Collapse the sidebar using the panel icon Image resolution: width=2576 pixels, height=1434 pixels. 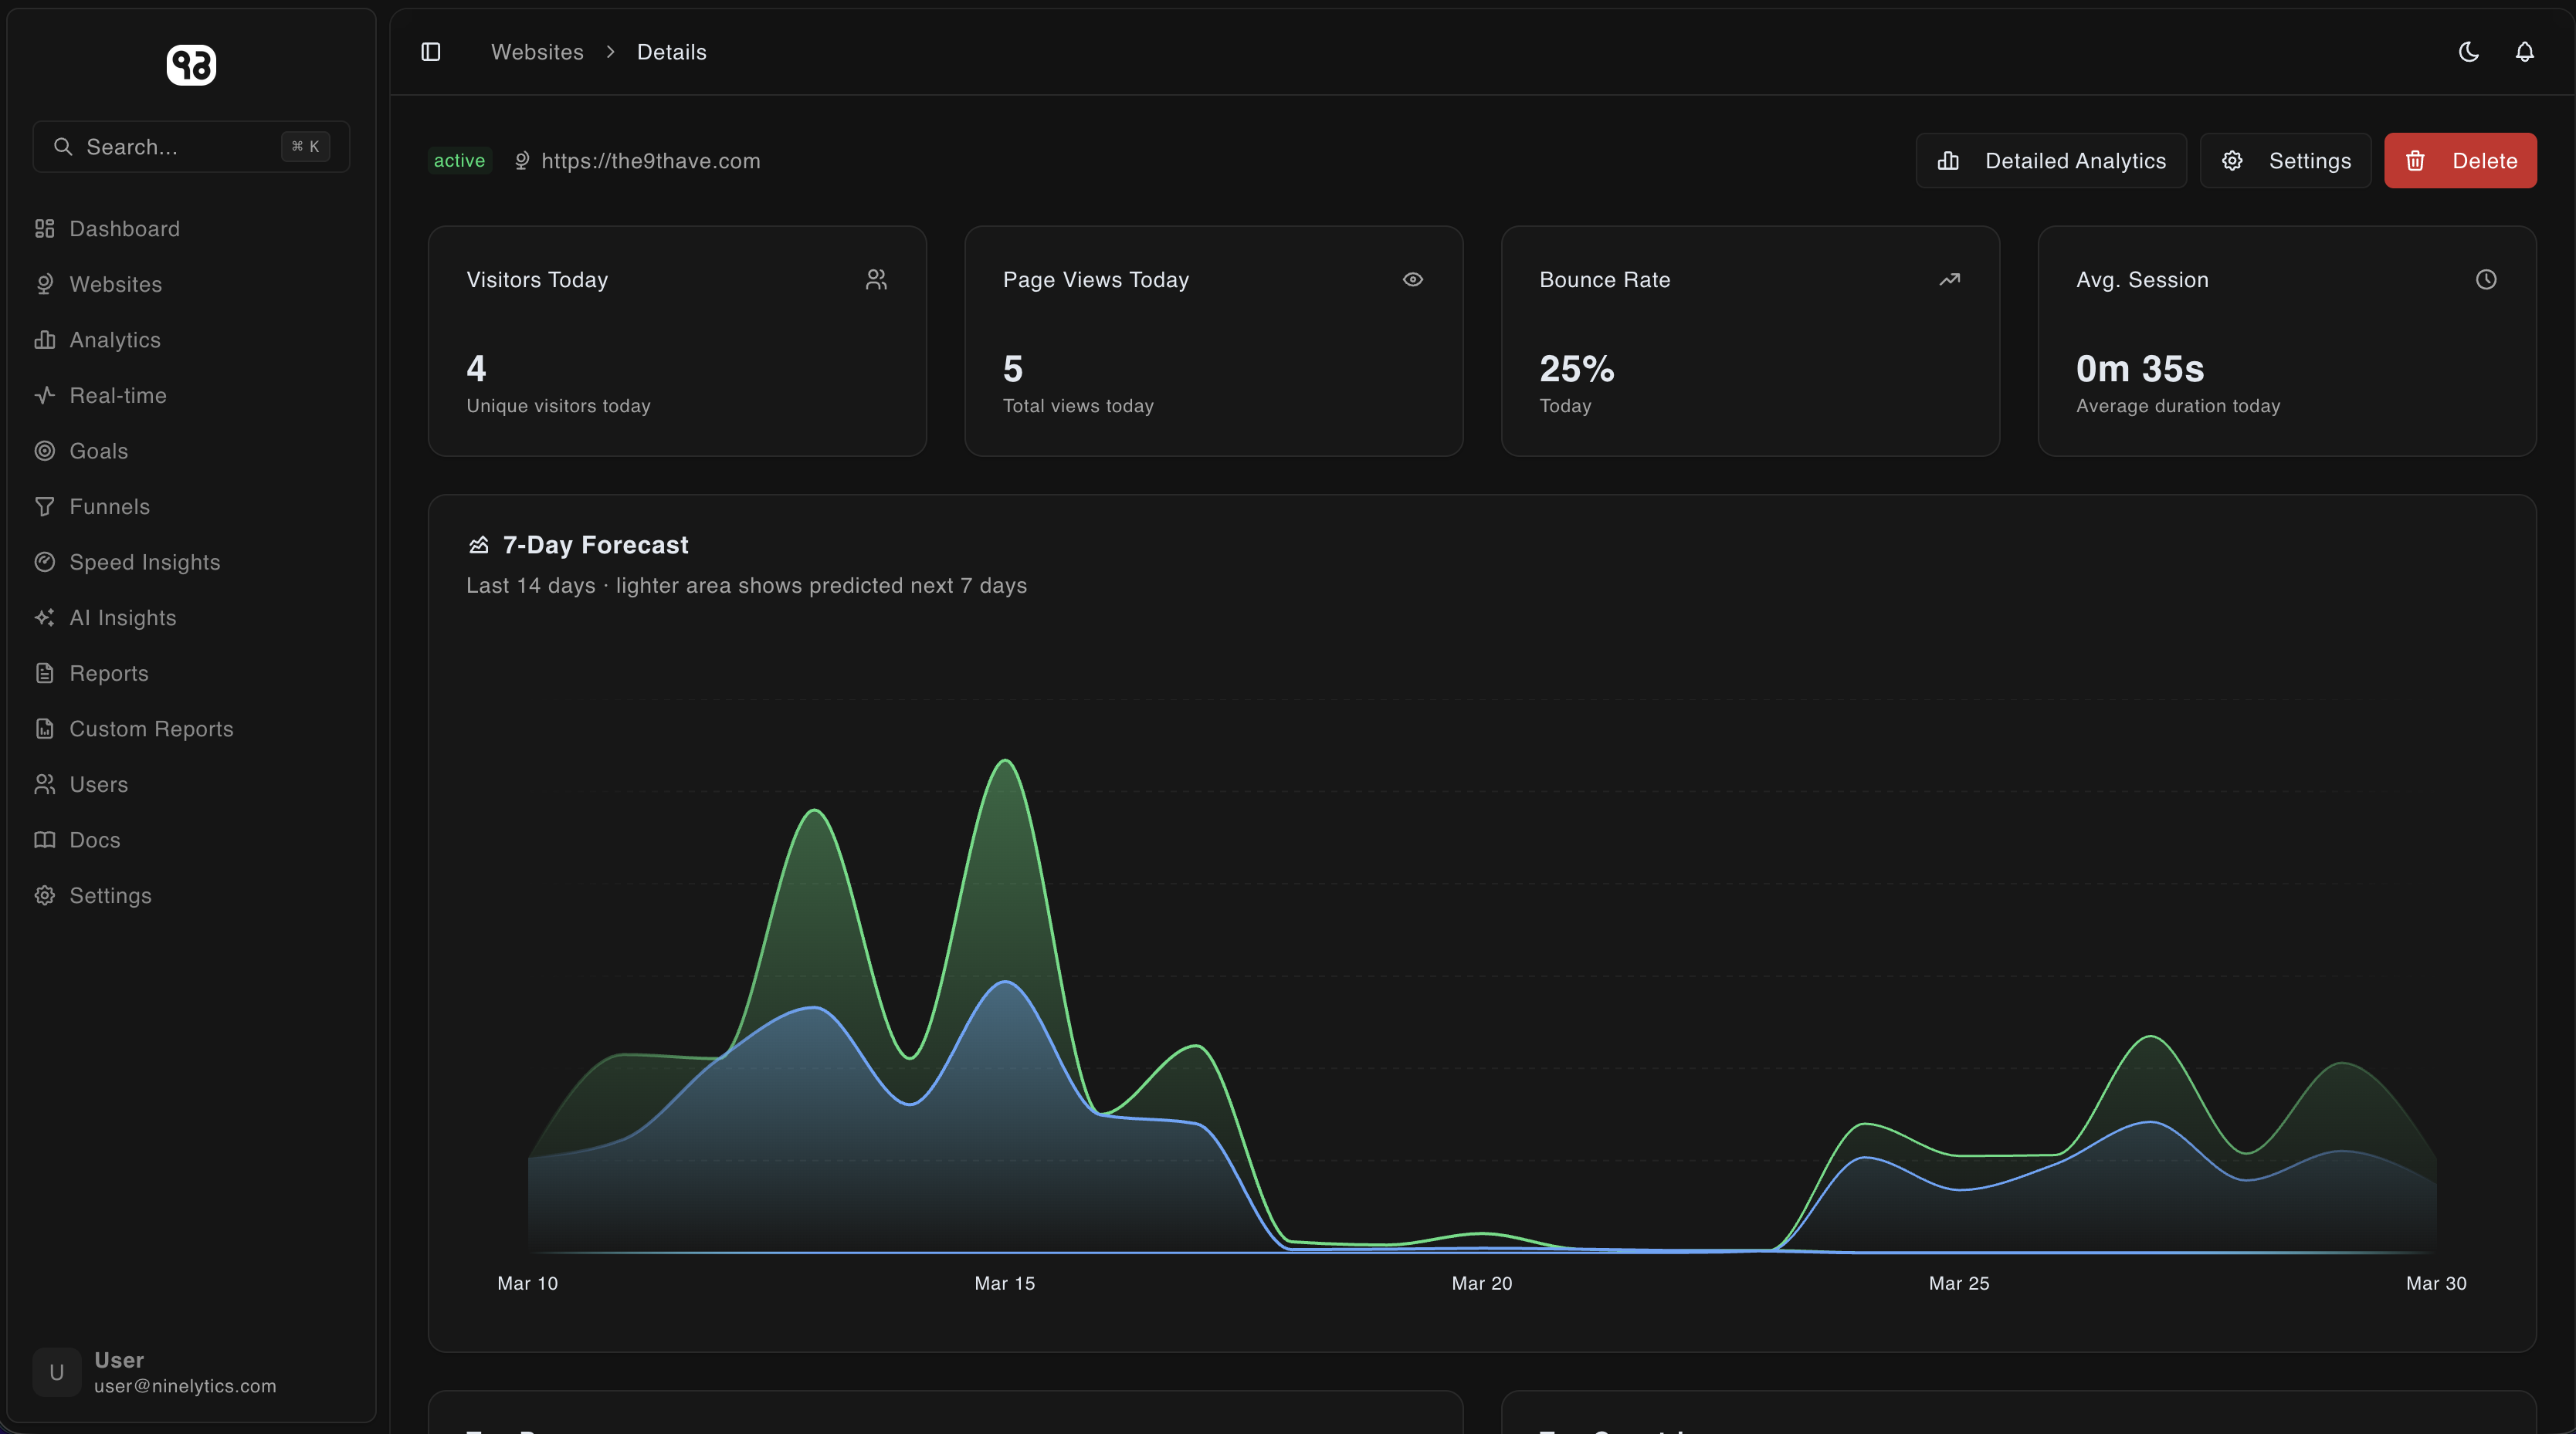[x=431, y=51]
